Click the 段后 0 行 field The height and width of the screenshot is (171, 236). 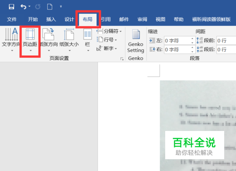tap(226, 49)
